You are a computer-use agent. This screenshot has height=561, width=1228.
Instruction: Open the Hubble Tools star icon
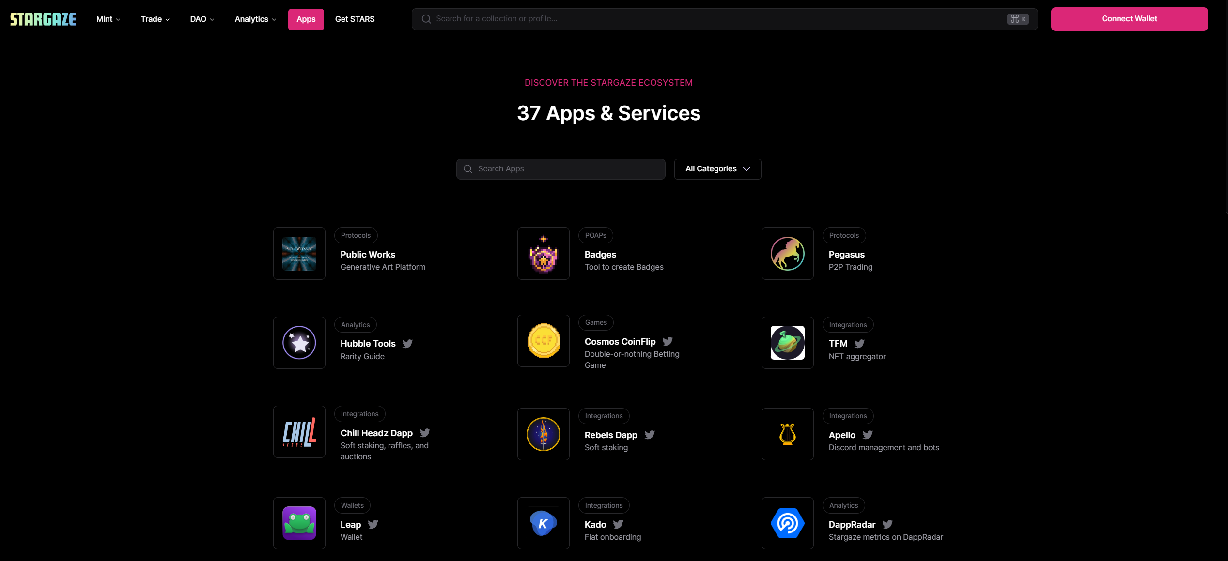(299, 343)
